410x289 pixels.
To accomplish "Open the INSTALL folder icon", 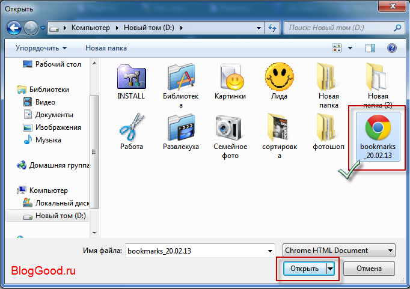I will coord(131,77).
